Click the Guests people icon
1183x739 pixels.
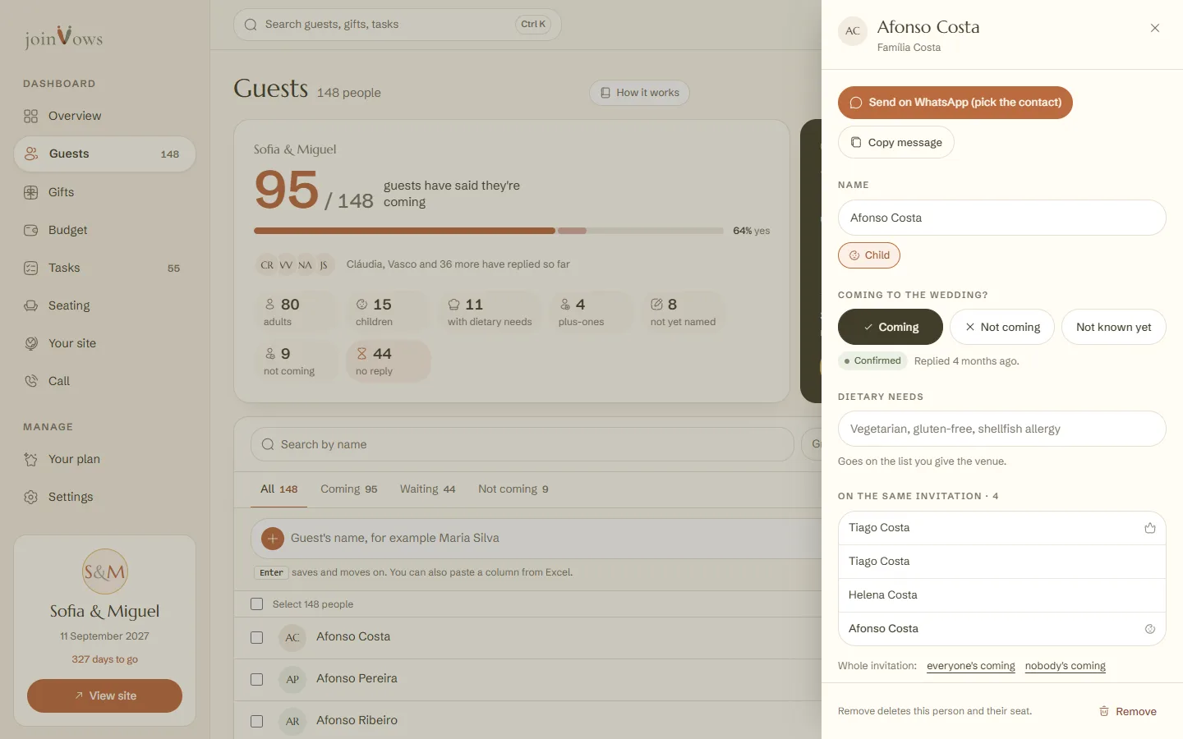pos(31,154)
